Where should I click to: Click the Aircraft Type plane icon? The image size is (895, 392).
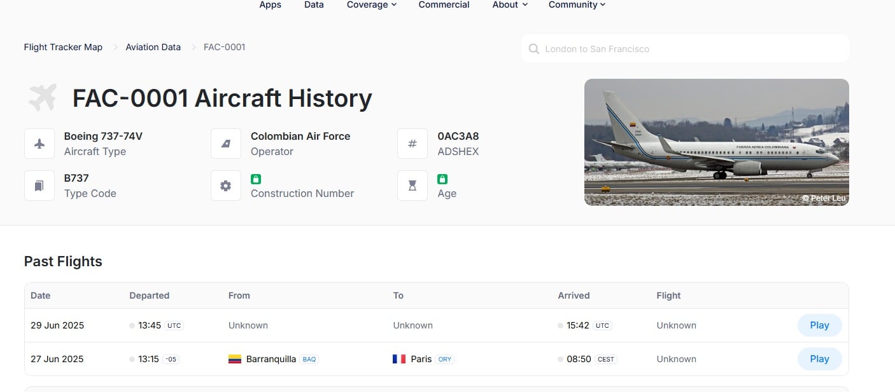point(39,144)
